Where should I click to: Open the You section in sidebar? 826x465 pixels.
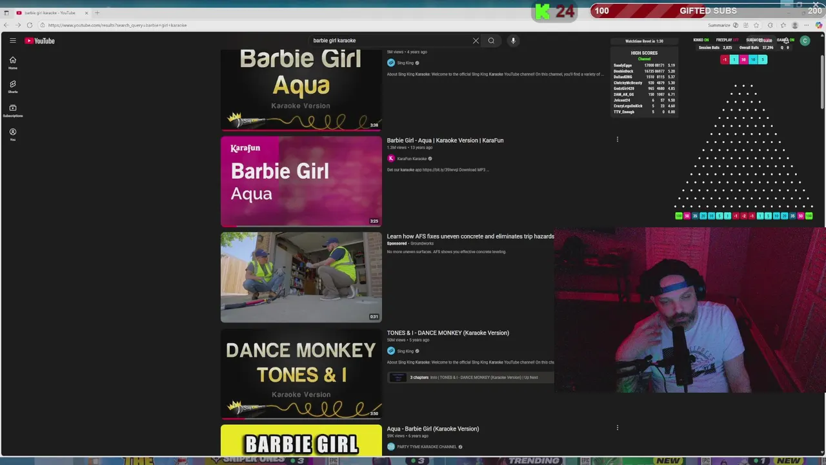point(12,134)
